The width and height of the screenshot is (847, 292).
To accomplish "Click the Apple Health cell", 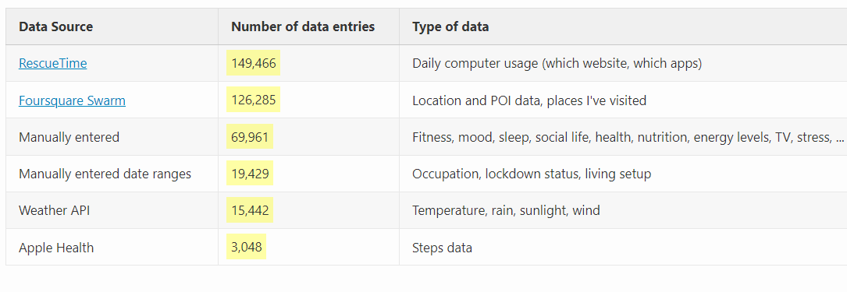I will [56, 248].
